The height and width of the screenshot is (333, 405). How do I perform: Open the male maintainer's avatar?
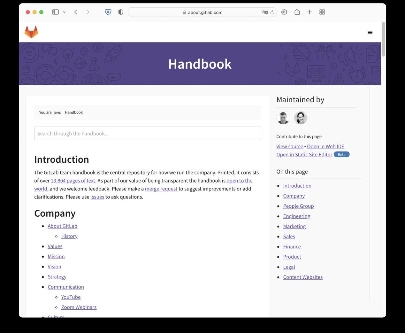(x=283, y=118)
